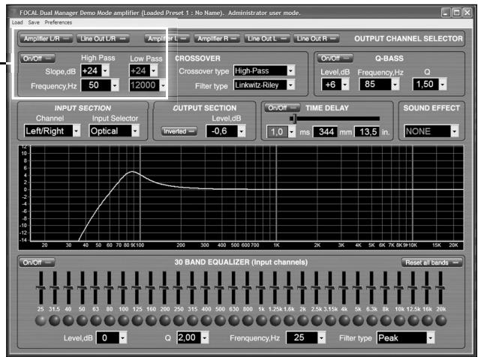This screenshot has height=357, width=478.
Task: Click the Time Delay mm field showing 344
Action: tap(326, 132)
